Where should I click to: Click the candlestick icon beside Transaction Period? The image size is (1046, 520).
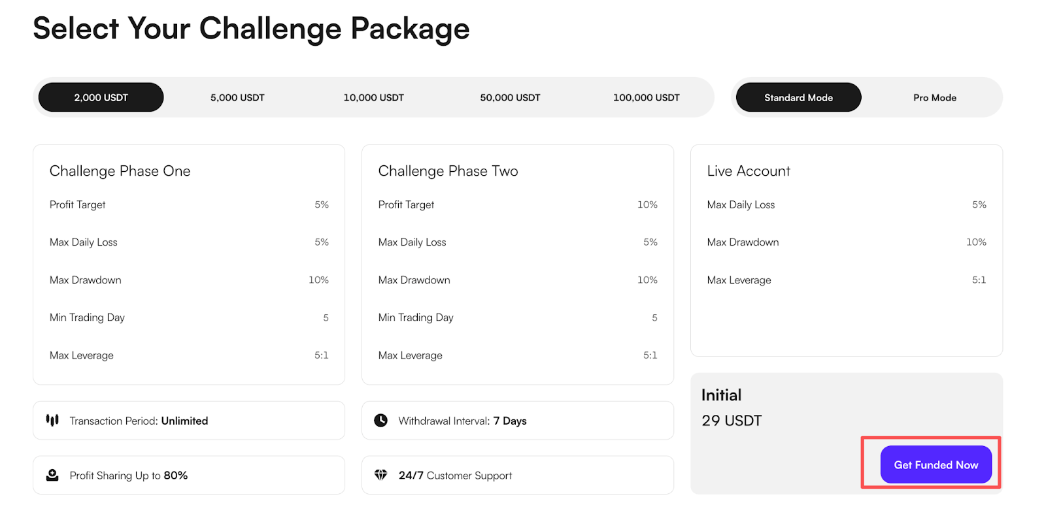coord(52,420)
